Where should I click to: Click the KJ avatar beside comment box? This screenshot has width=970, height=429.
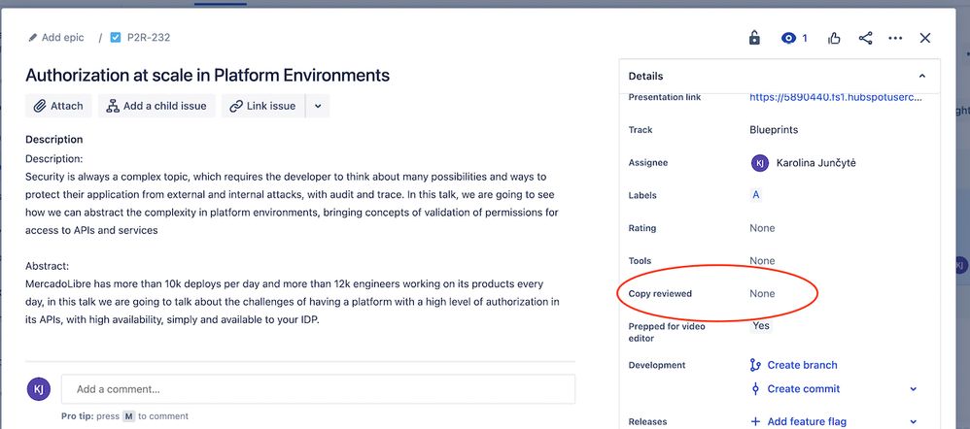(38, 389)
